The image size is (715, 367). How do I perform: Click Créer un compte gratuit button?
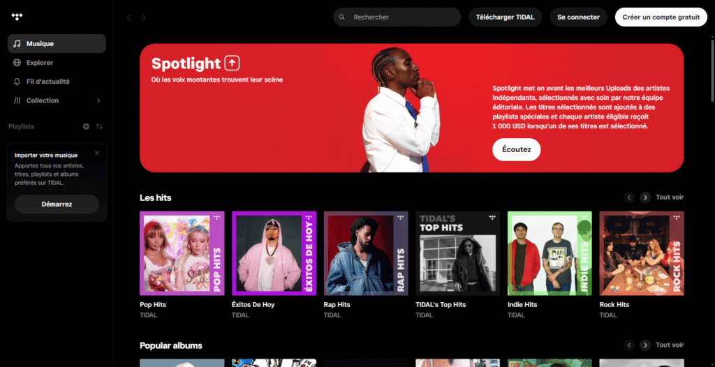tap(661, 17)
